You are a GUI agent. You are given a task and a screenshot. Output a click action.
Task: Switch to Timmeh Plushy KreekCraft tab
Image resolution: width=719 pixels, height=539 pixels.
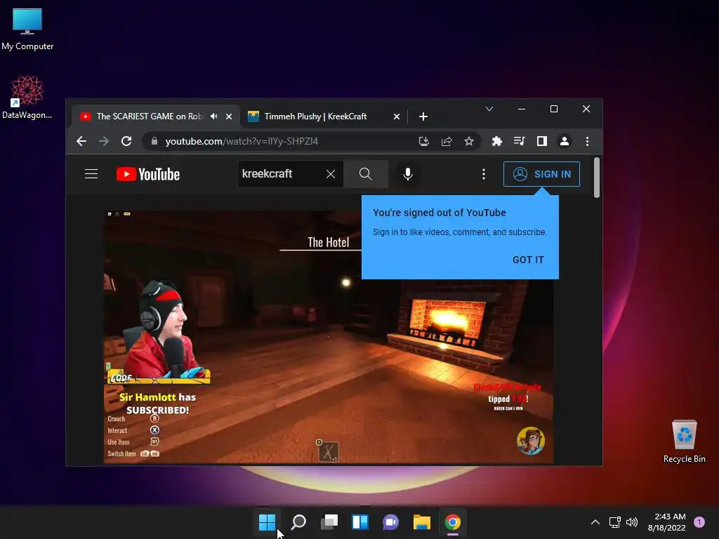click(315, 117)
